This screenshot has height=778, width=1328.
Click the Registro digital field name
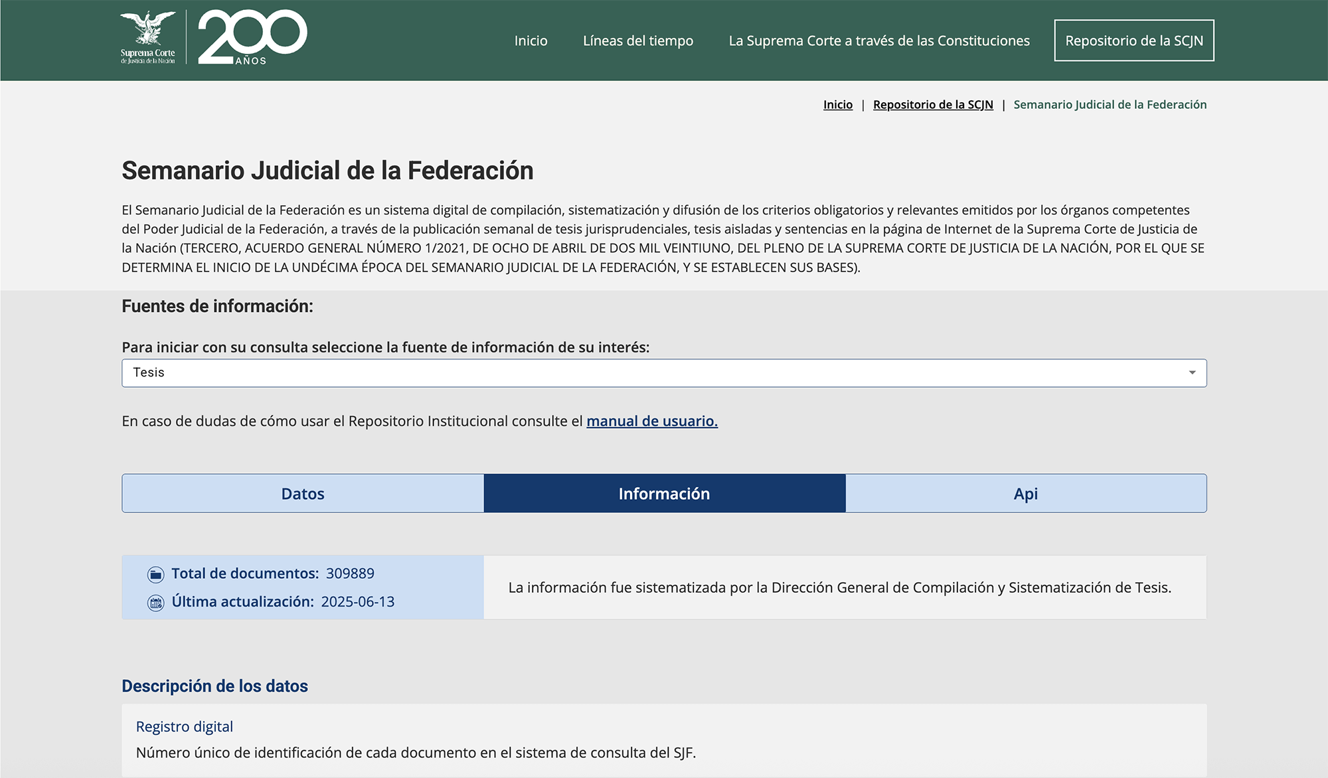(x=185, y=727)
